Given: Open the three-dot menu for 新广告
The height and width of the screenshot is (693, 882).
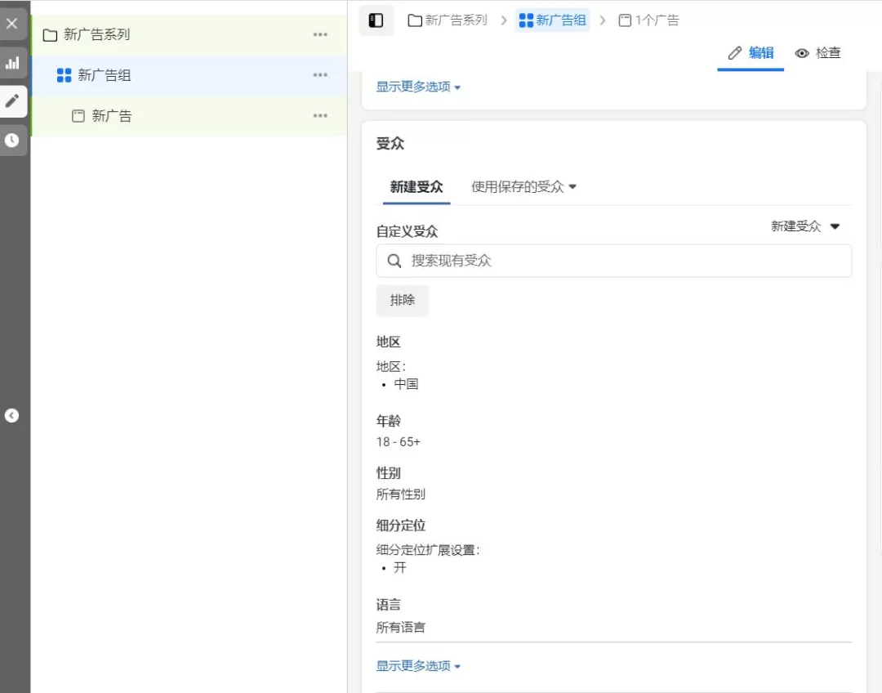Looking at the screenshot, I should [320, 115].
